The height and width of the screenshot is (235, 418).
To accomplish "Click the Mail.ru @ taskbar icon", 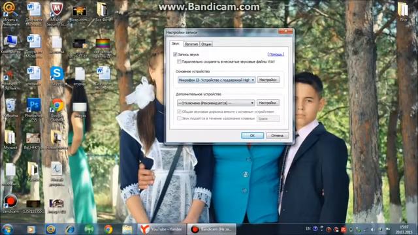I will 51,229.
